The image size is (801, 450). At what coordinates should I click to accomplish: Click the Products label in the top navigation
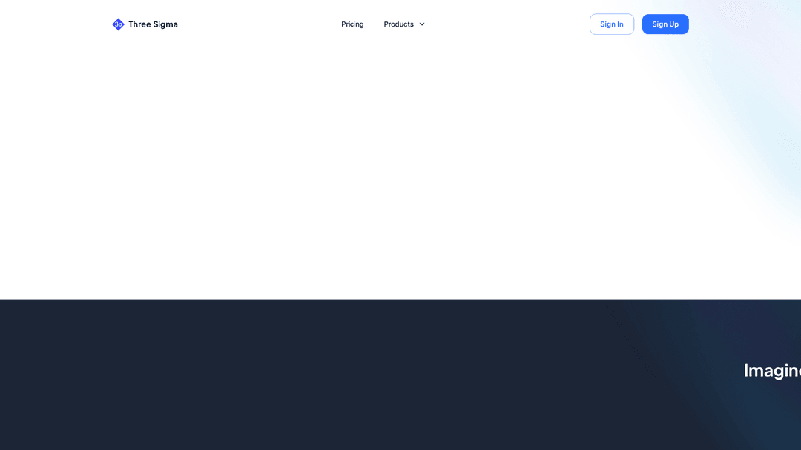click(398, 24)
